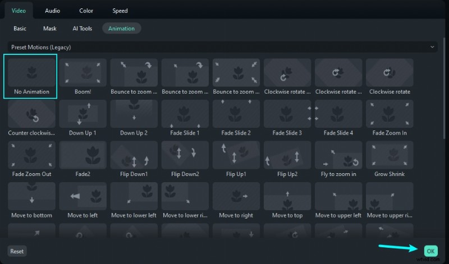Apply the Flip Up2 animation
Screen dimensions: 449x264
coord(287,159)
